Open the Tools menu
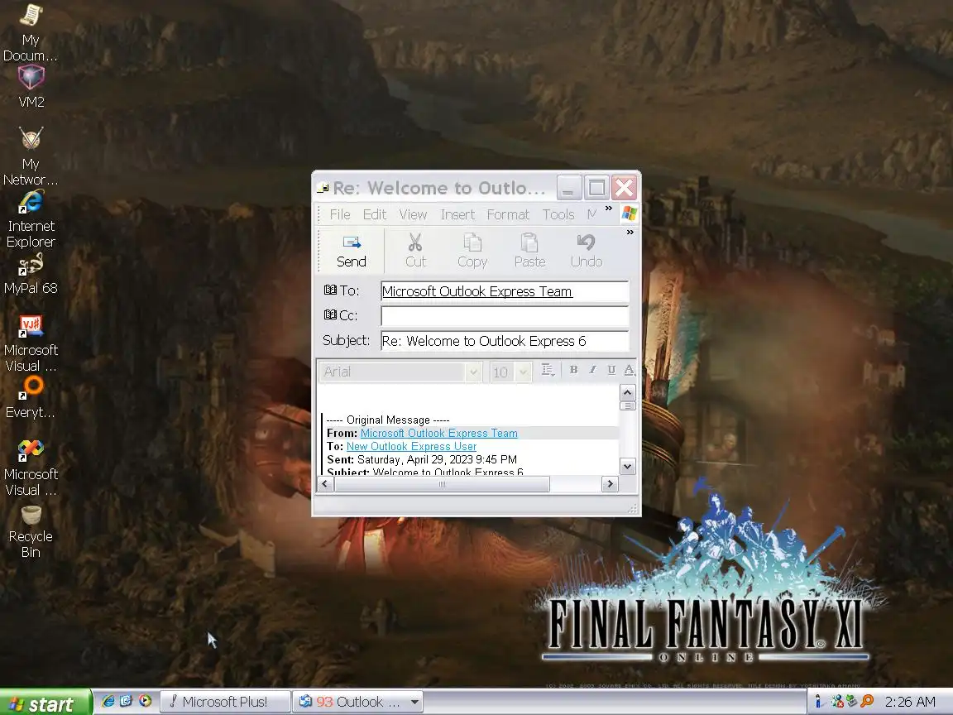This screenshot has width=953, height=715. click(558, 214)
